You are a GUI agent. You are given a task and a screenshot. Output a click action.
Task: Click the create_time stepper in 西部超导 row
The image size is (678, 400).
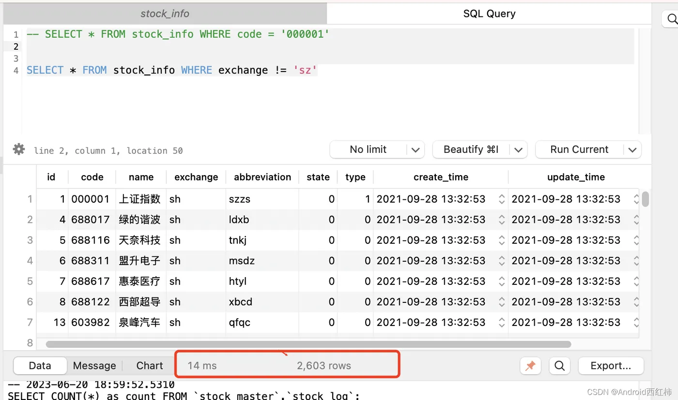click(502, 302)
